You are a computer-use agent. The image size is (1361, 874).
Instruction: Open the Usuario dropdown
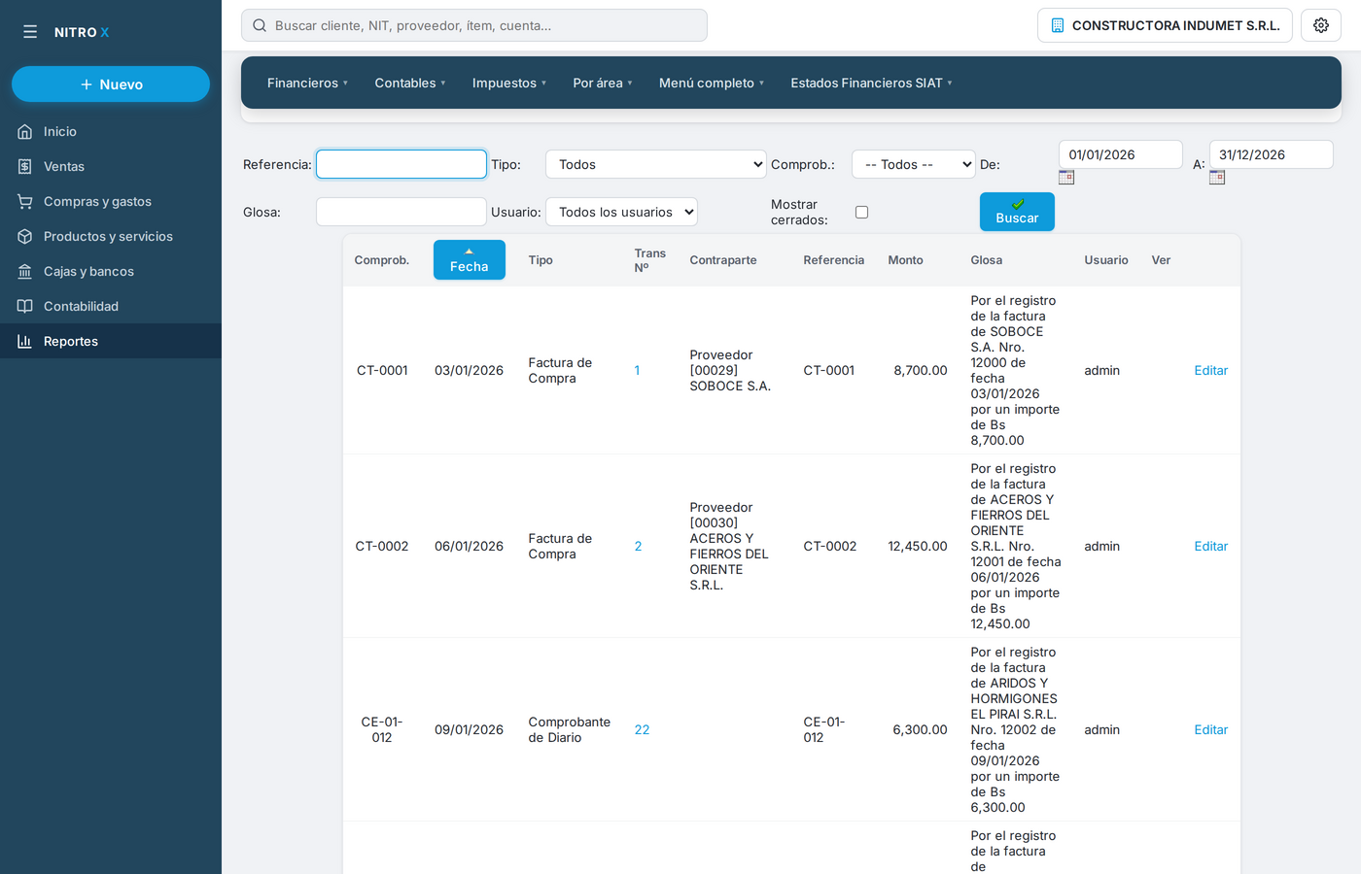(621, 212)
